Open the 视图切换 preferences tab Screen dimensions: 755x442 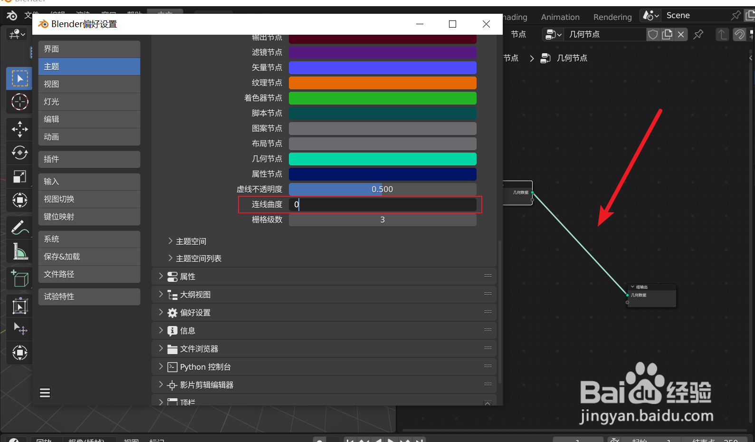[x=89, y=199]
